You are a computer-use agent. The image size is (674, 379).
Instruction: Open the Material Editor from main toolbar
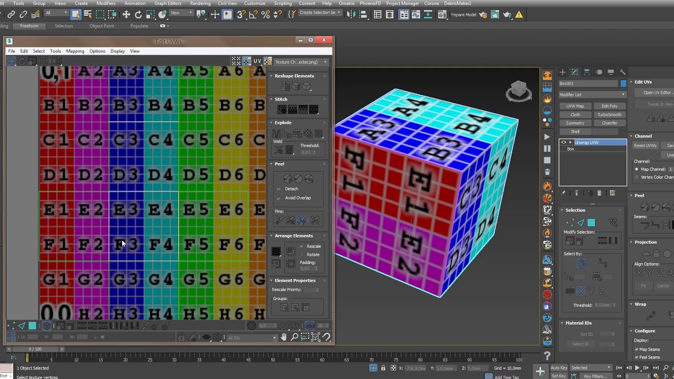pyautogui.click(x=442, y=15)
